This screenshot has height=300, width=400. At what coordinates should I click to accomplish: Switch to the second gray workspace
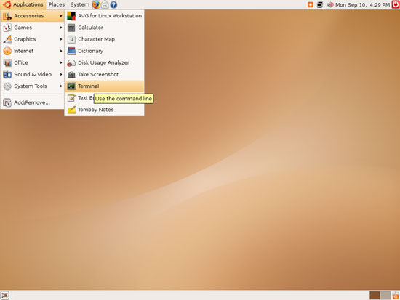tap(385, 296)
